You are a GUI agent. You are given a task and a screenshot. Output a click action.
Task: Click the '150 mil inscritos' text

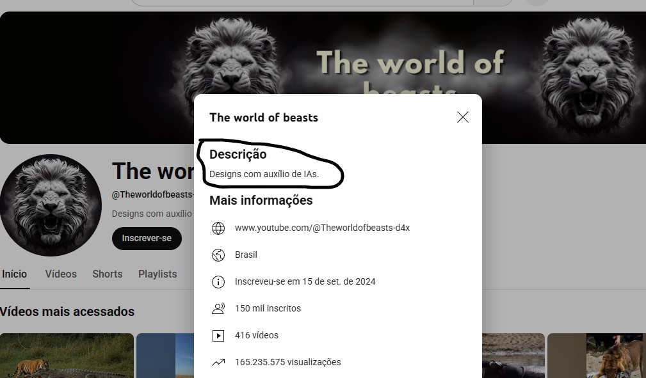click(x=268, y=308)
